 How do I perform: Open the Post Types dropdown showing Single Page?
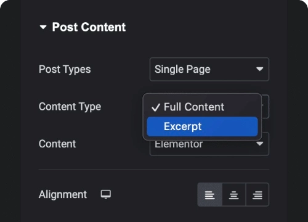[x=209, y=69]
